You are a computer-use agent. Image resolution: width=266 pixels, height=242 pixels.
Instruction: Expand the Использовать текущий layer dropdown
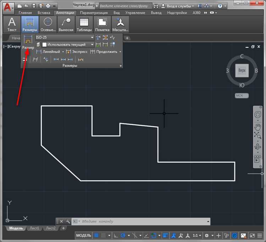(x=92, y=45)
